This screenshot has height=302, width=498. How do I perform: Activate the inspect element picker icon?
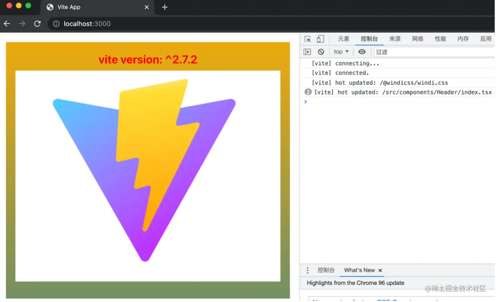308,39
